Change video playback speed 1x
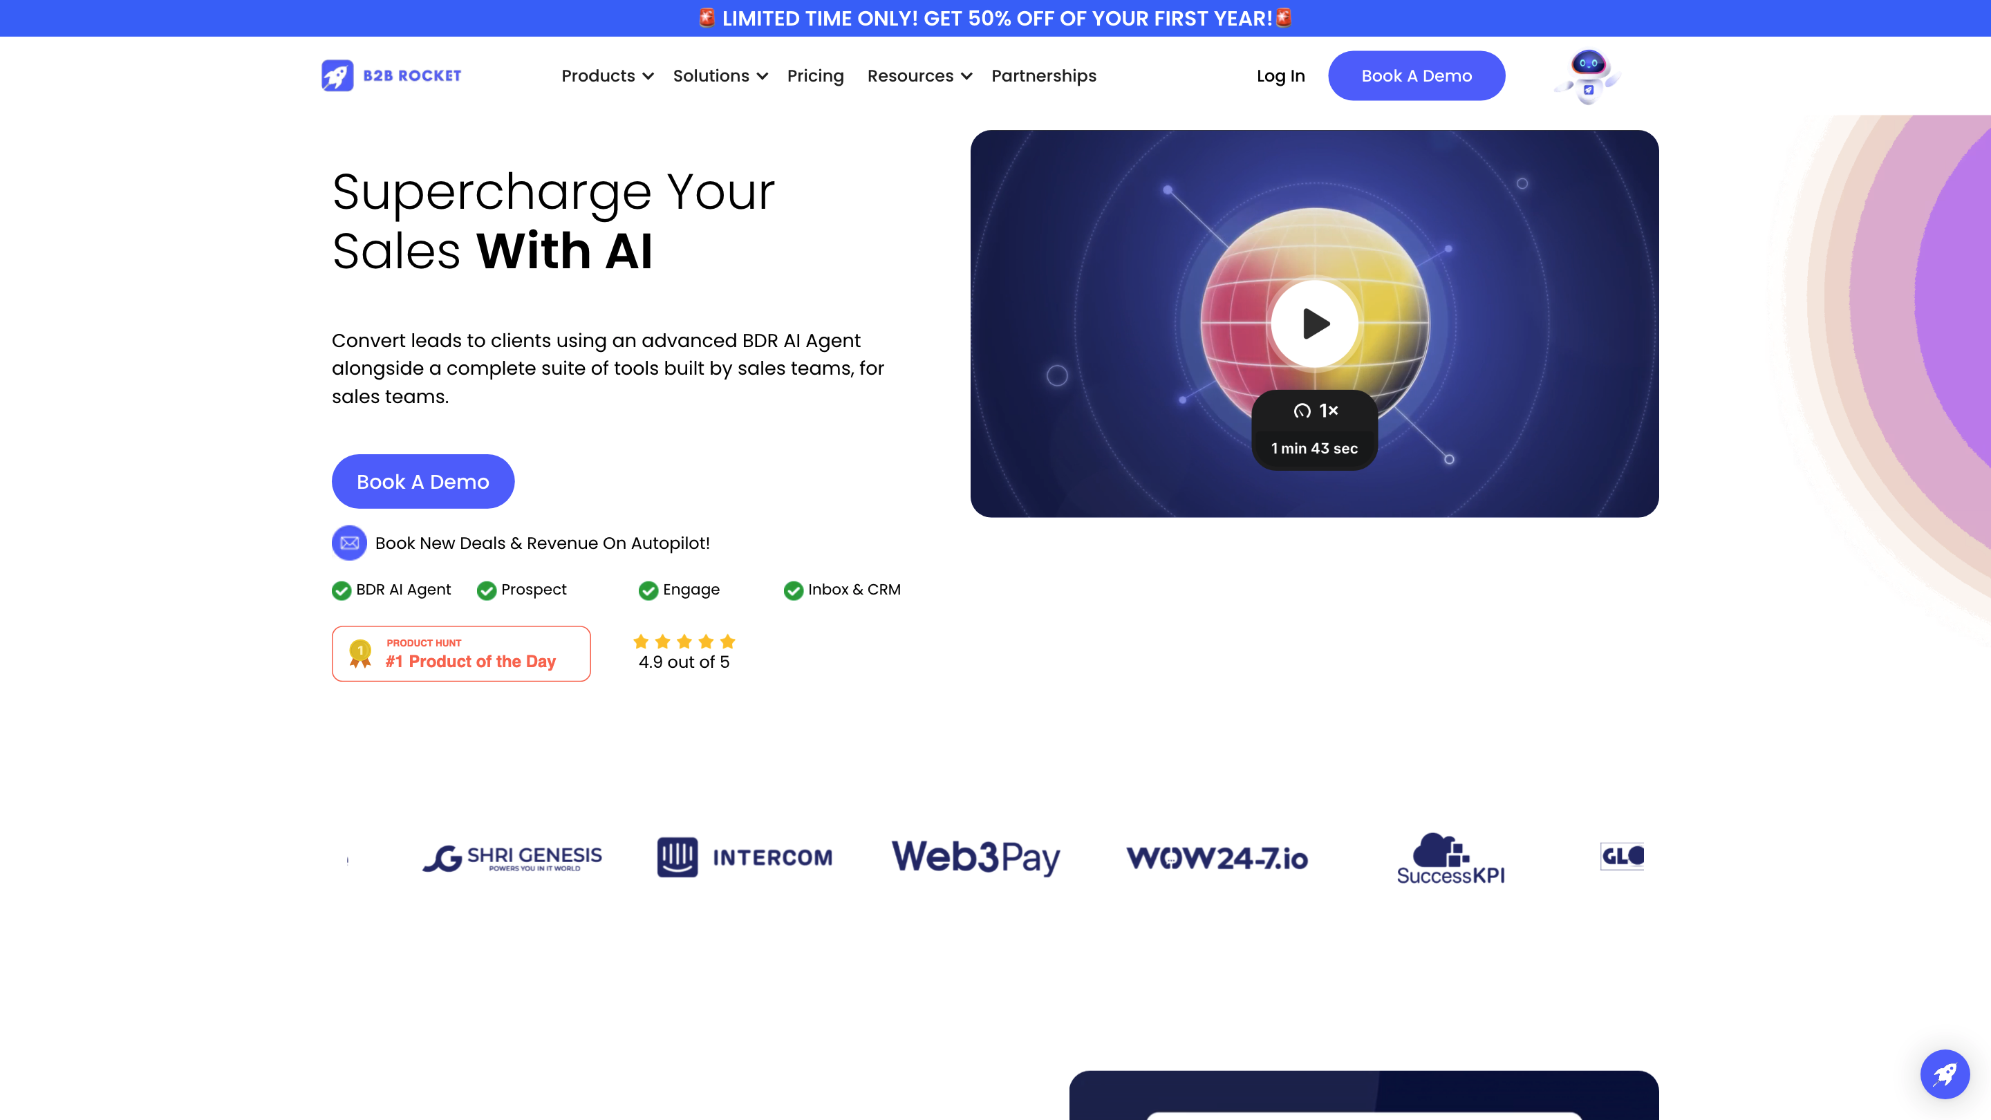Screen dimensions: 1991x1120 click(x=1316, y=411)
